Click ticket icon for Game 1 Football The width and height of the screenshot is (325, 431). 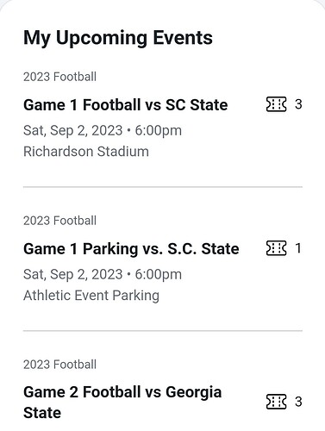coord(276,104)
